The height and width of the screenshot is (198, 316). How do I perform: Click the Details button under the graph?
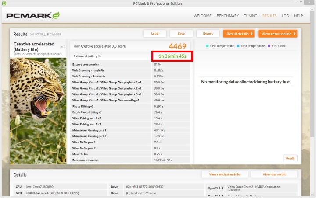(x=290, y=158)
